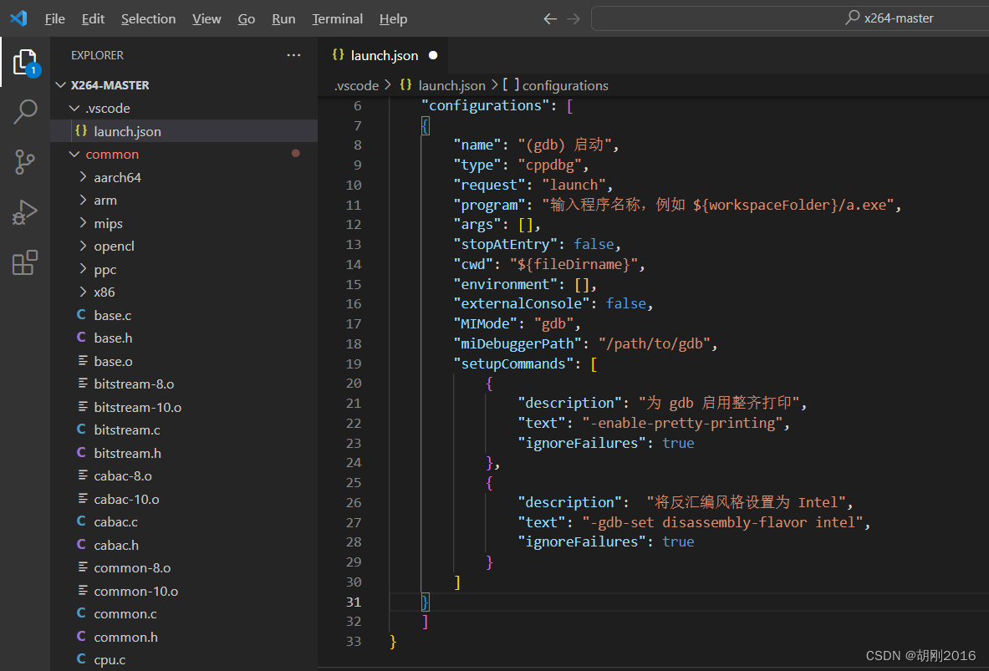Open the Explorer view in activity bar

25,62
